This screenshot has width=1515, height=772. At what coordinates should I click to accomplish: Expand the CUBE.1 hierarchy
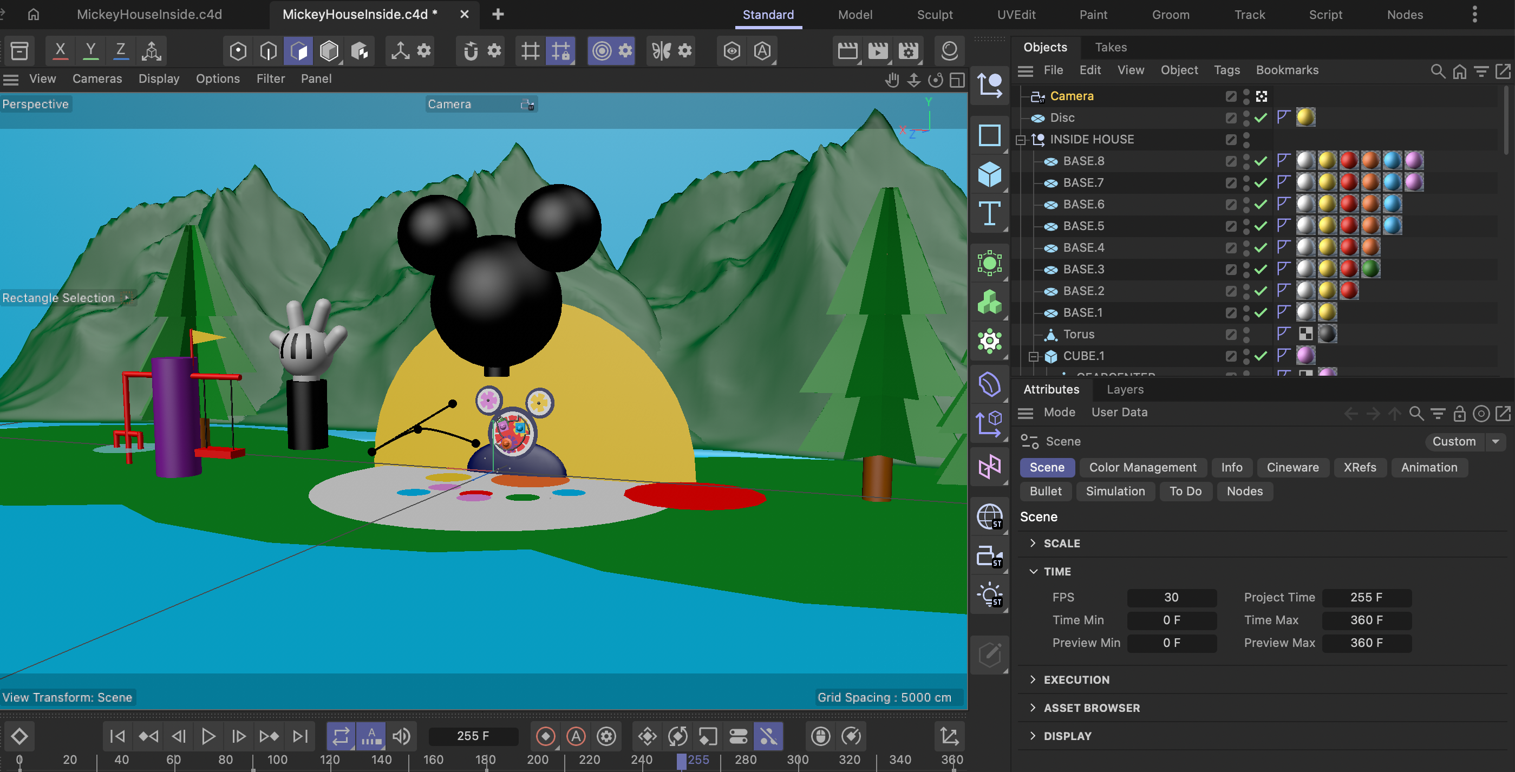pyautogui.click(x=1034, y=356)
